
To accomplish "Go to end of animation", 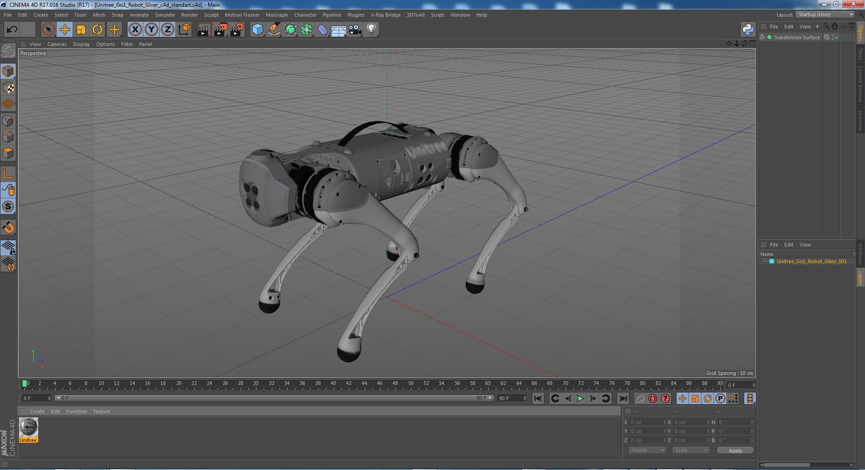I will click(622, 398).
